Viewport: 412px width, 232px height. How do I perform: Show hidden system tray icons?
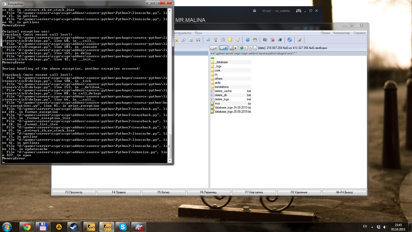coord(372,227)
